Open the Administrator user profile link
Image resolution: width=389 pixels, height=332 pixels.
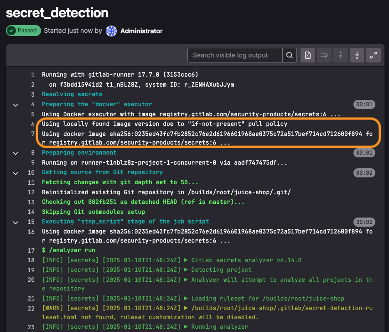[141, 31]
